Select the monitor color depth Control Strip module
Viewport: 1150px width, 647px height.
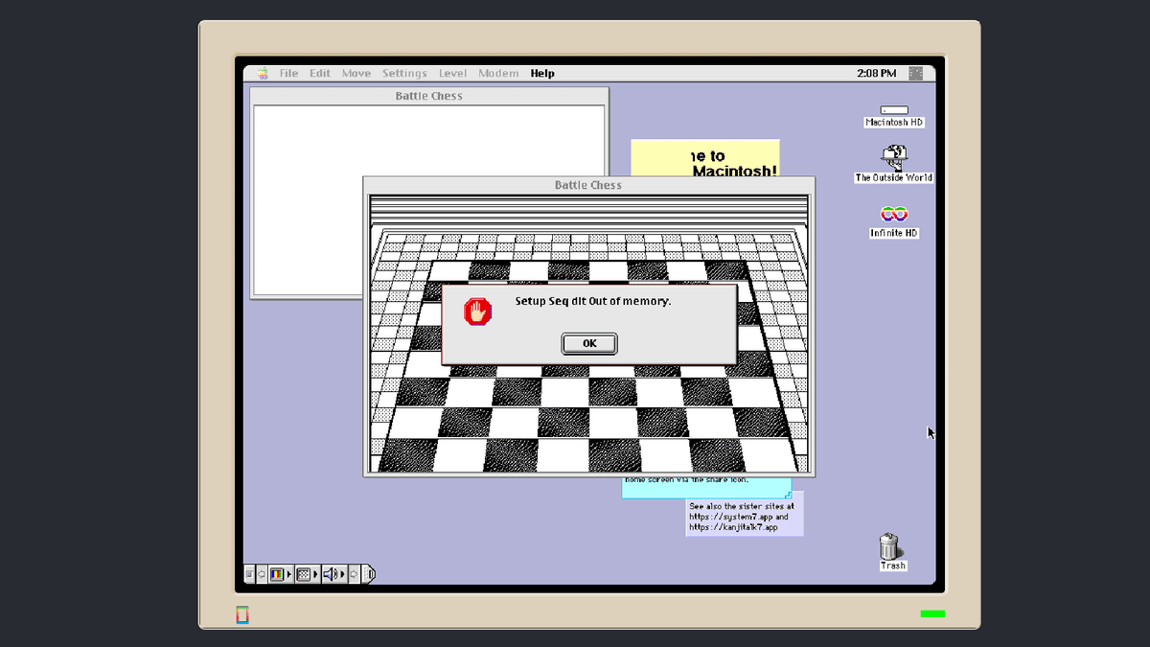[277, 573]
